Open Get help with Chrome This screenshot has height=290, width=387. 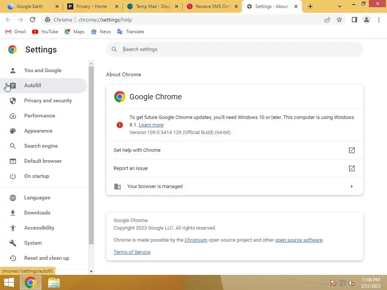234,150
